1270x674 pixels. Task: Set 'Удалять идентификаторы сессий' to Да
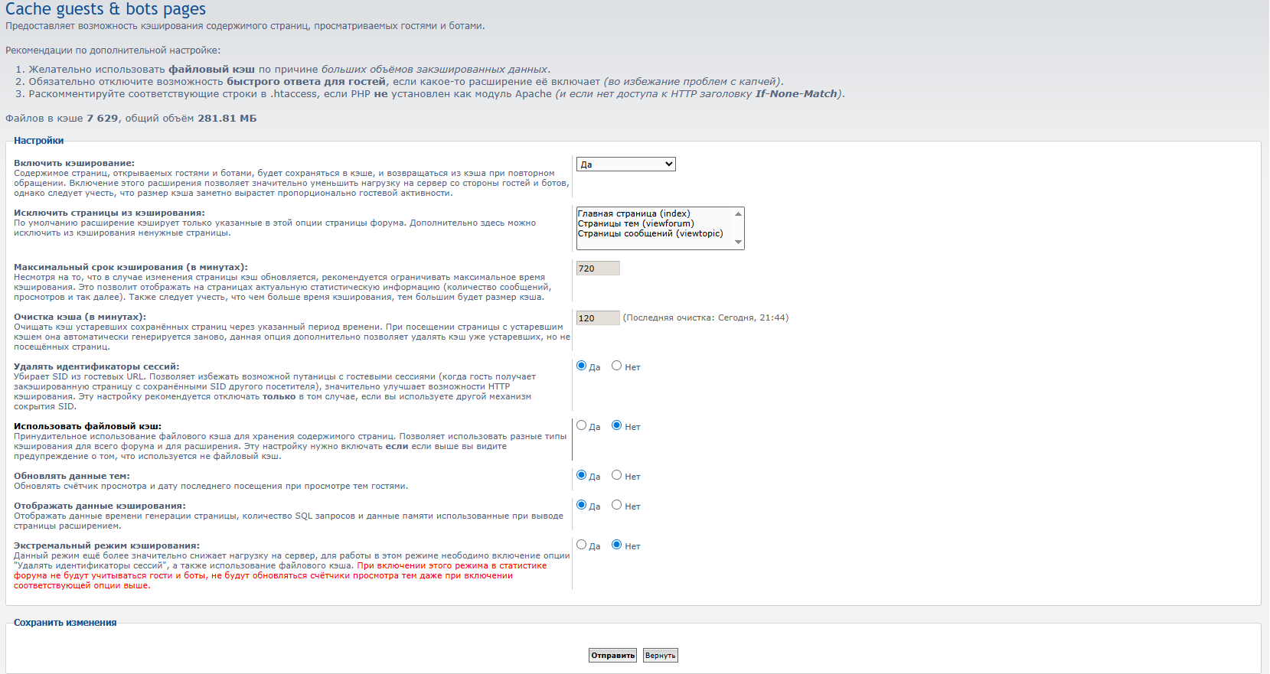coord(582,366)
